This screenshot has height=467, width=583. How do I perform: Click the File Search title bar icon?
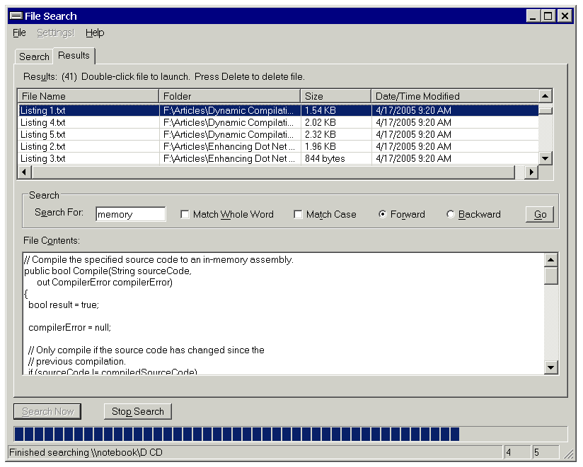[16, 16]
